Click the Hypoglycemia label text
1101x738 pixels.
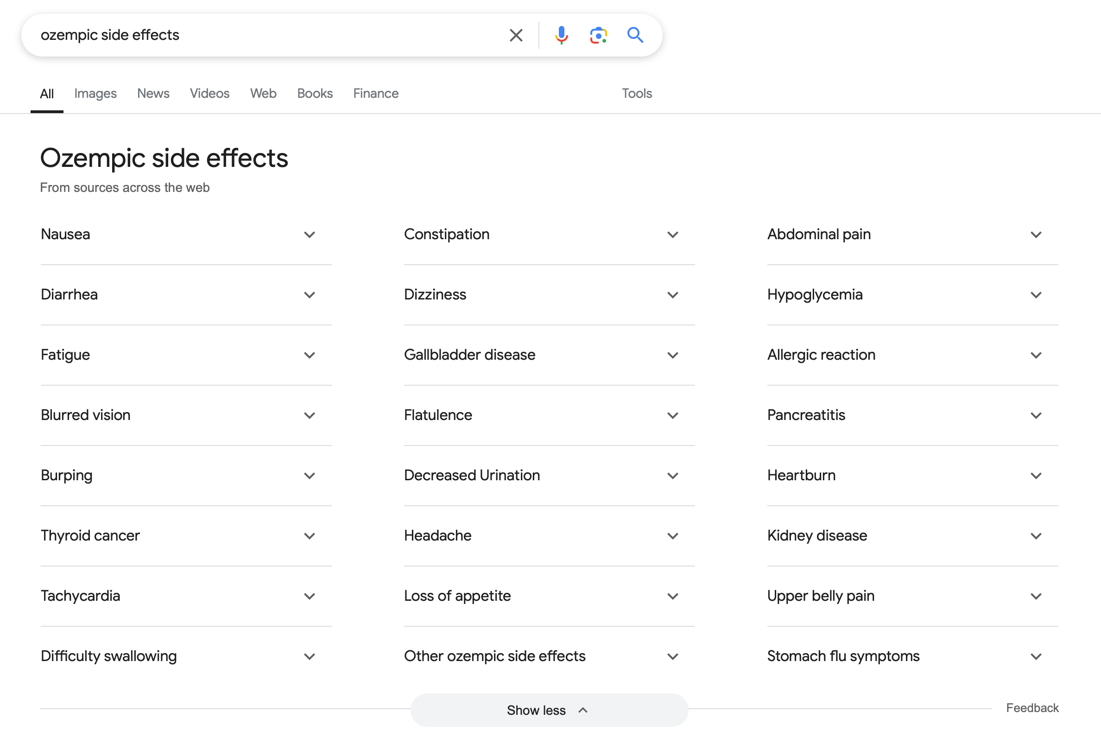point(815,295)
